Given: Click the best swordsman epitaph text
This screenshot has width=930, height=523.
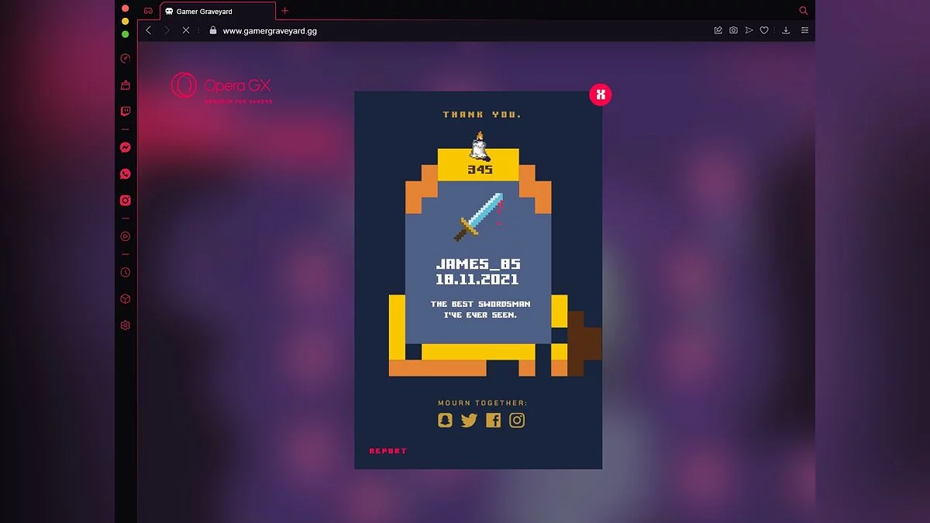Looking at the screenshot, I should pos(480,310).
